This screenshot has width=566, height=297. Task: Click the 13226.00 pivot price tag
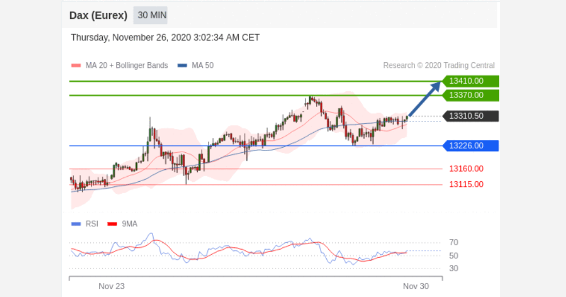(x=471, y=145)
